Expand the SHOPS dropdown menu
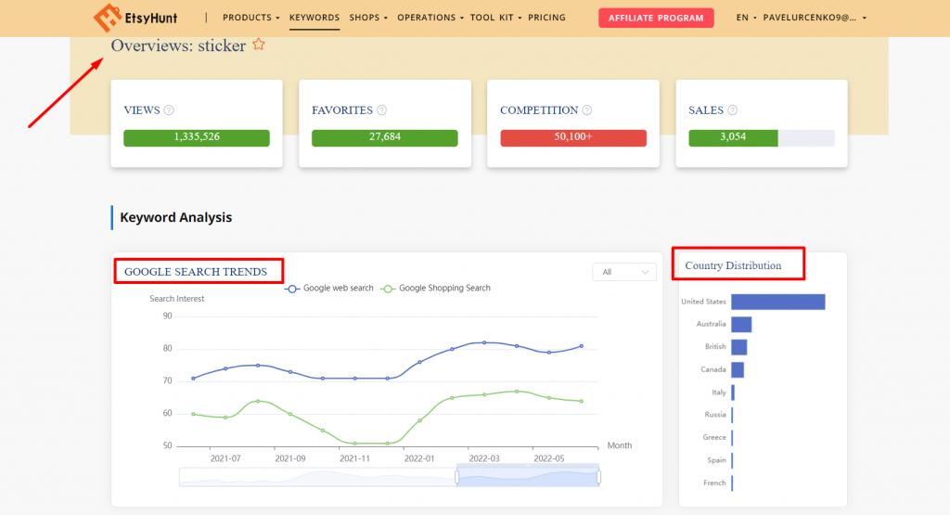Viewport: 950px width, 515px height. (368, 18)
